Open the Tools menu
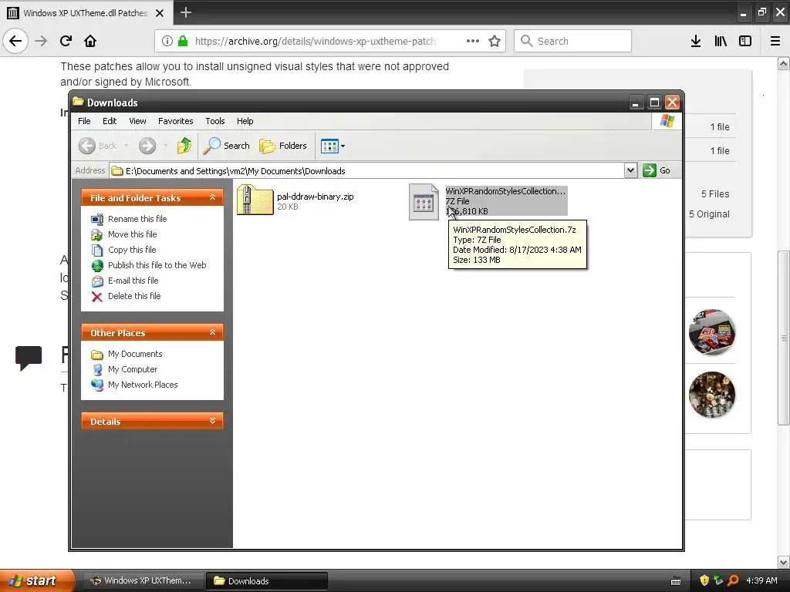Viewport: 790px width, 592px height. [215, 121]
